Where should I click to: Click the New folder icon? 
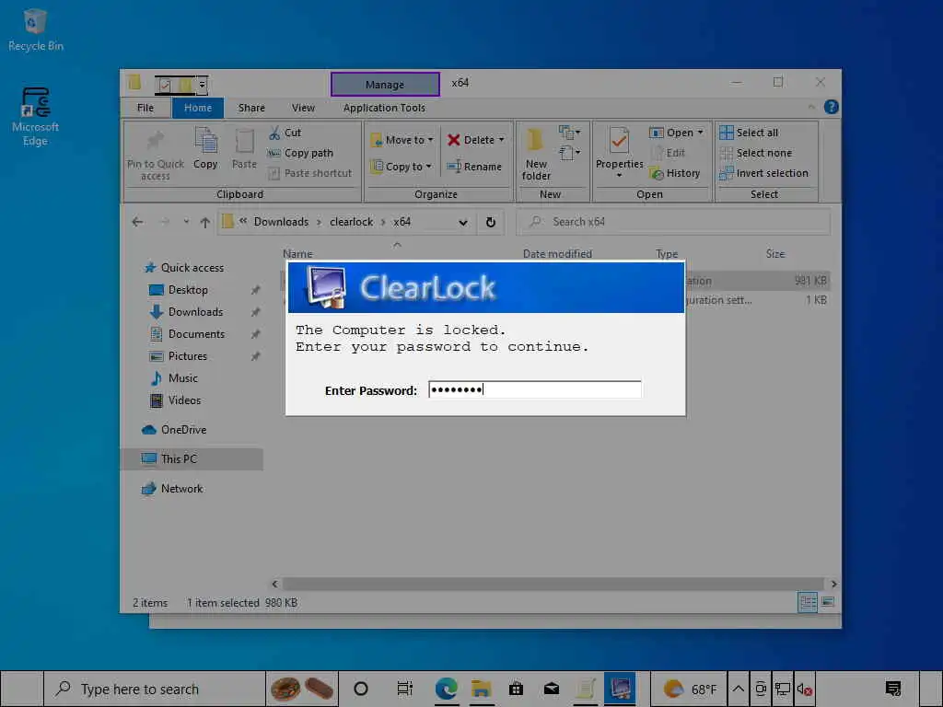tap(535, 154)
